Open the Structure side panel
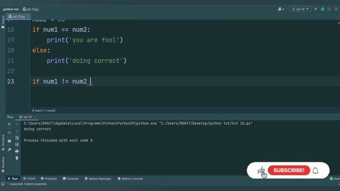340x191 pixels. [x=3, y=143]
